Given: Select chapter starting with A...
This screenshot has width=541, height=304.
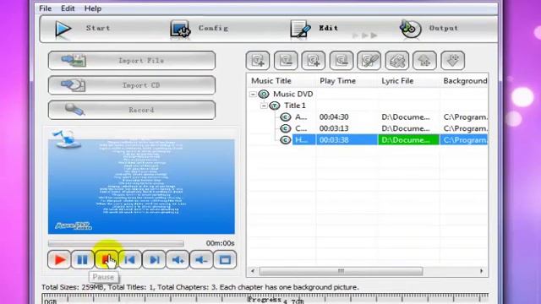Looking at the screenshot, I should coord(301,117).
